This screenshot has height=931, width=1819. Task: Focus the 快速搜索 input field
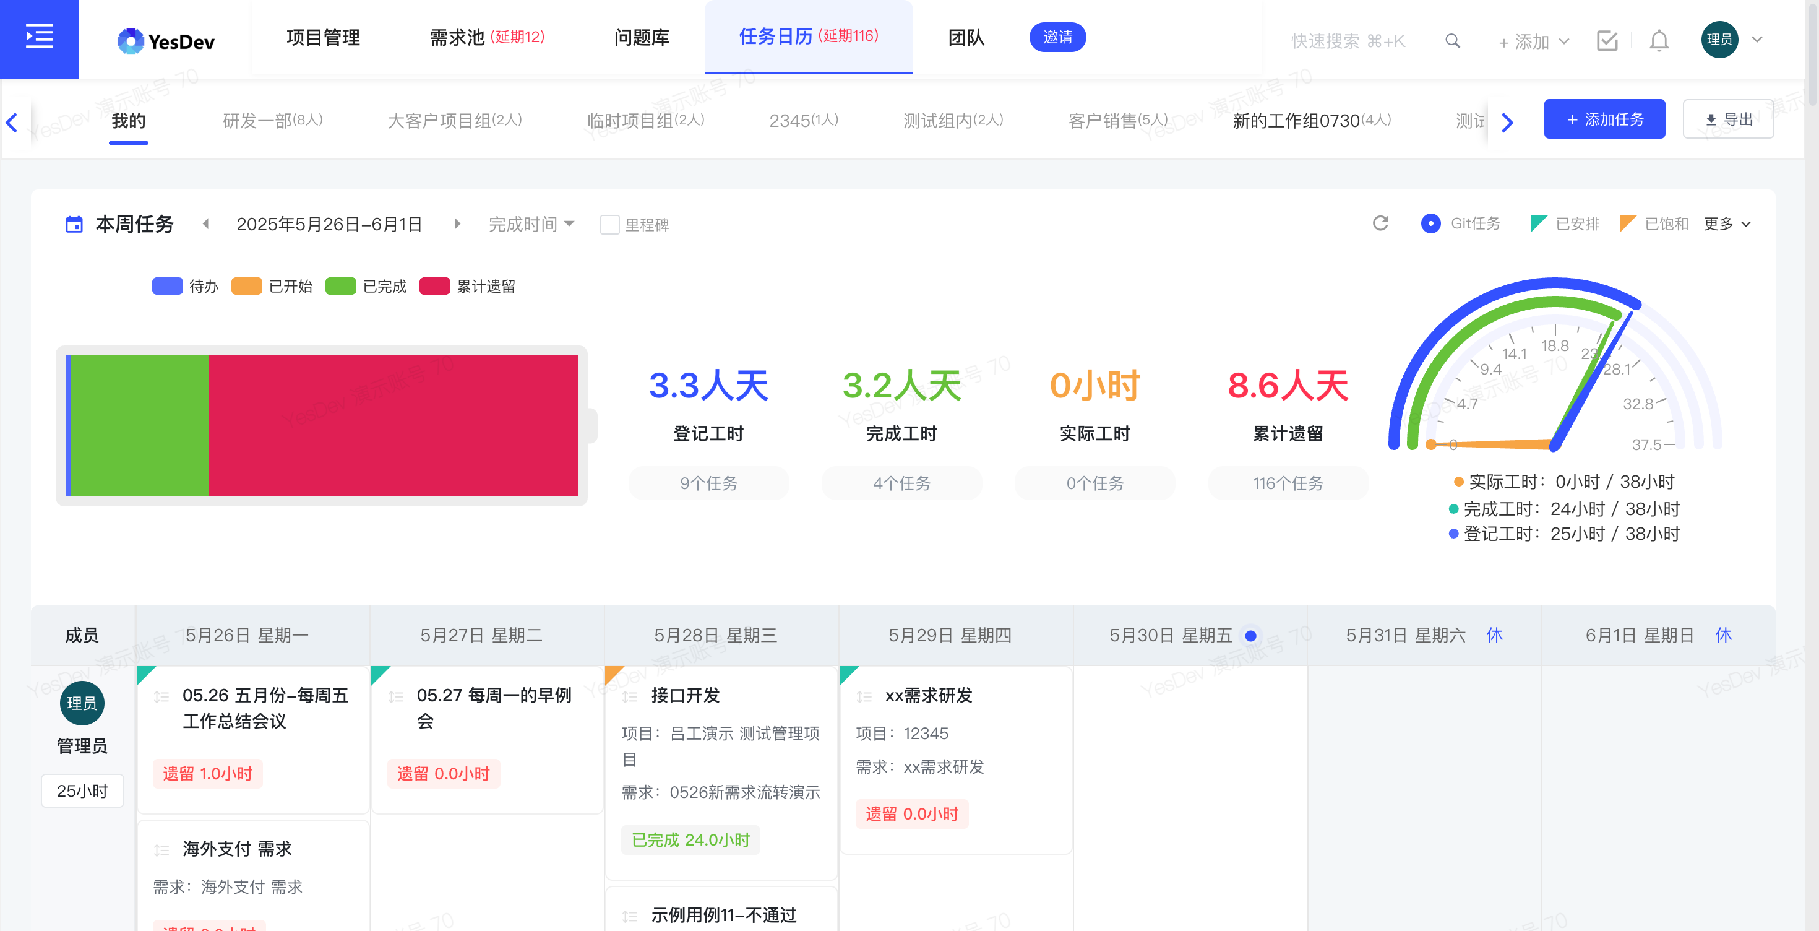(x=1348, y=41)
